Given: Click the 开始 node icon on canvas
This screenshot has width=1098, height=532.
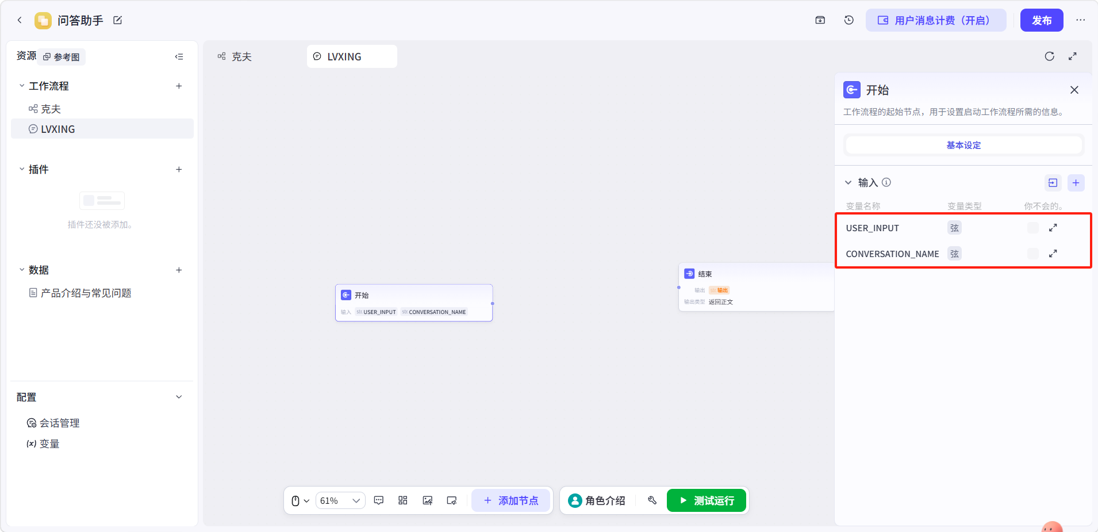Looking at the screenshot, I should [x=346, y=295].
